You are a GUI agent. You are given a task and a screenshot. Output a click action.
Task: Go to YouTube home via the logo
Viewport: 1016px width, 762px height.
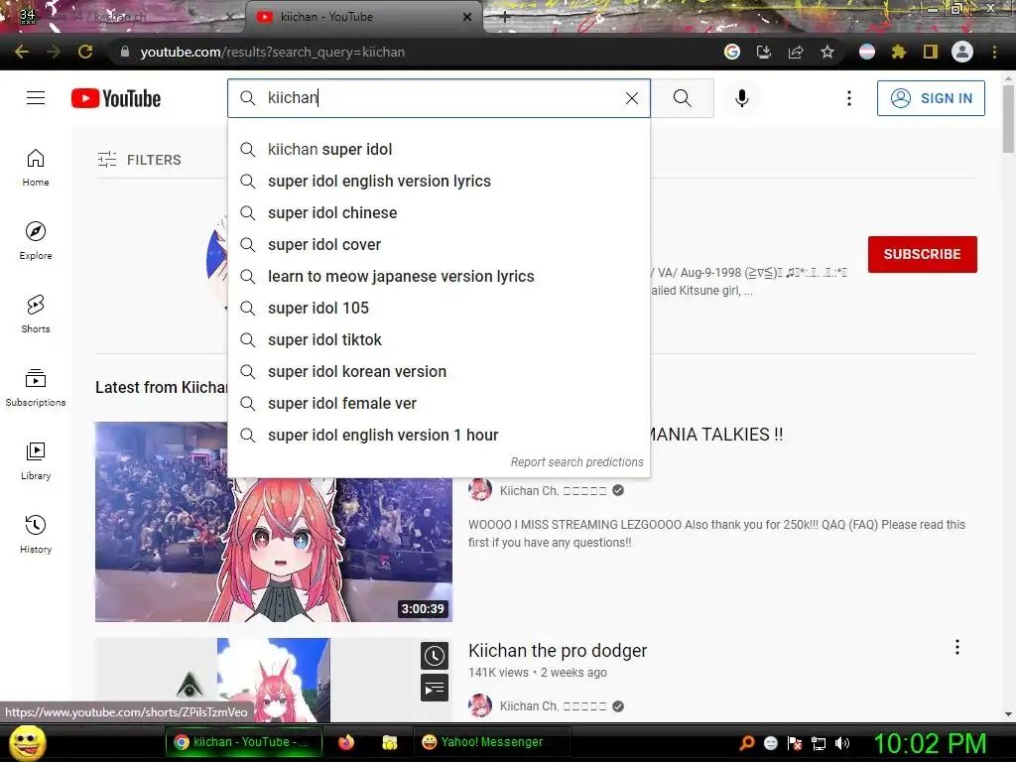point(116,98)
